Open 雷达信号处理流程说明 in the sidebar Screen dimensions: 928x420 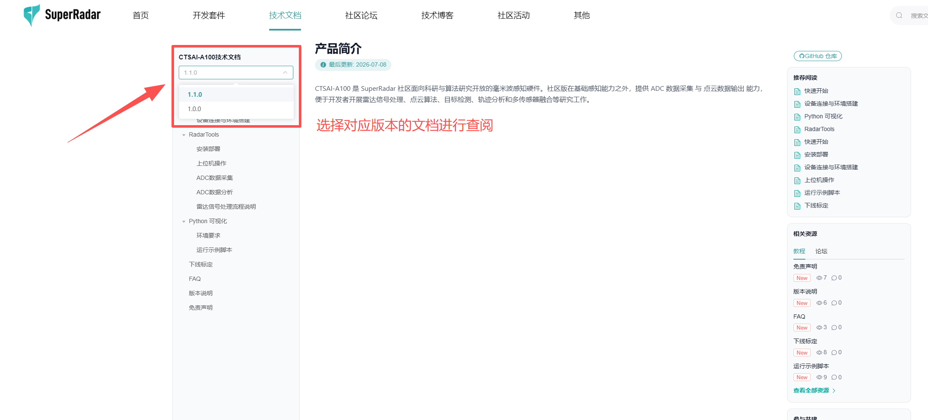point(226,207)
